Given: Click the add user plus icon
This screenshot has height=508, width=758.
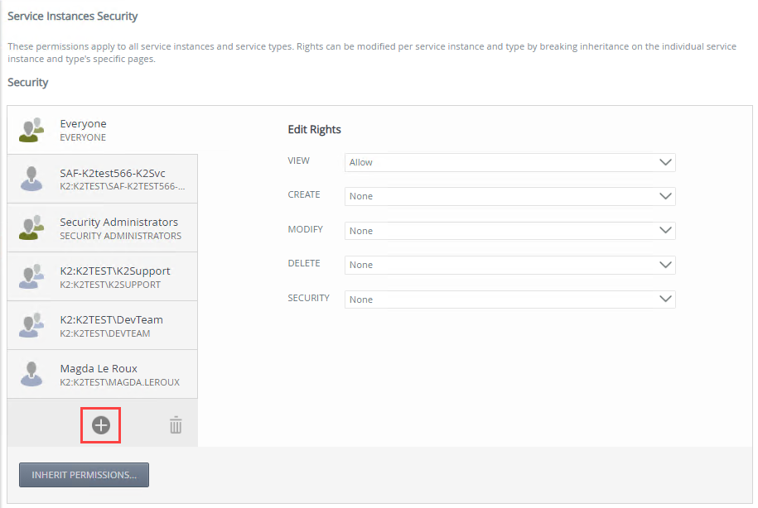Looking at the screenshot, I should point(100,425).
